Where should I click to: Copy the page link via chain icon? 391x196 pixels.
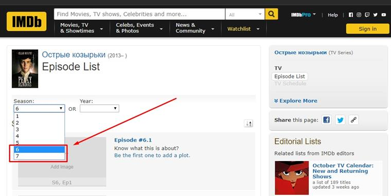(x=353, y=120)
